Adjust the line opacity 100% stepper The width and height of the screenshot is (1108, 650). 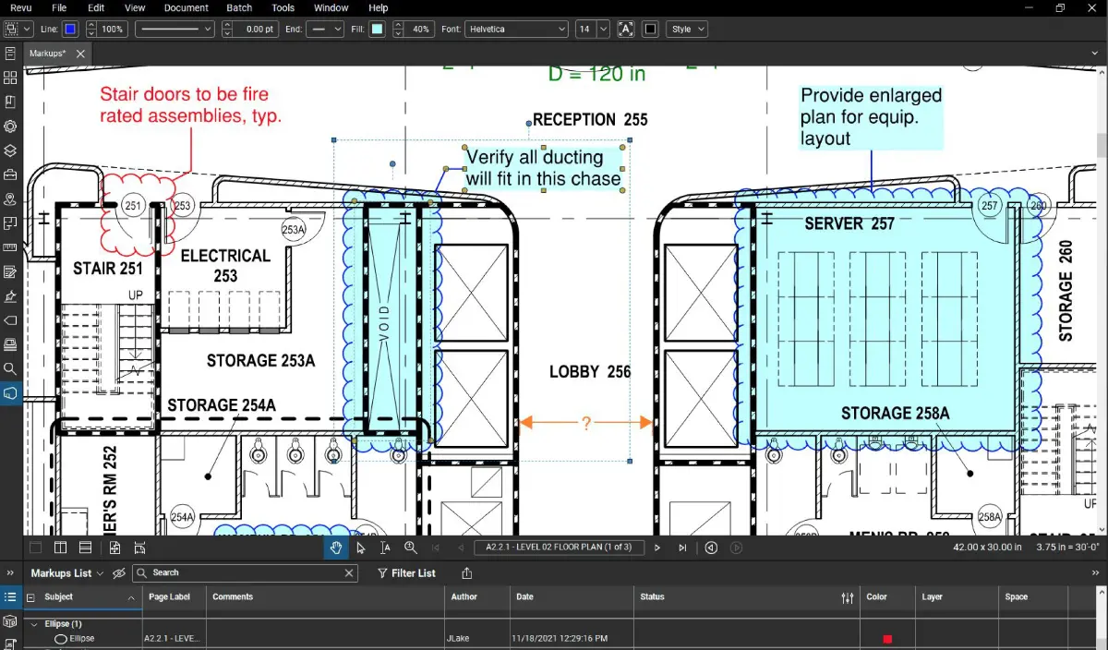pyautogui.click(x=91, y=30)
